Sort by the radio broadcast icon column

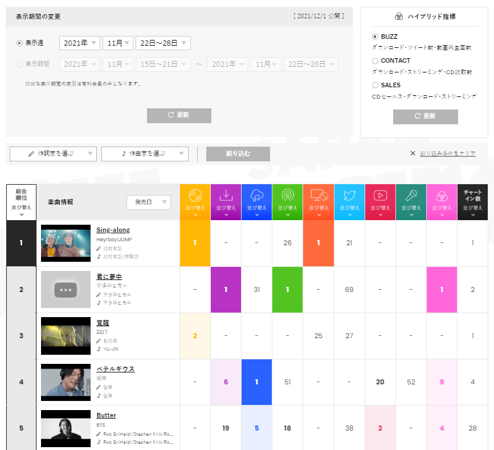pyautogui.click(x=287, y=202)
